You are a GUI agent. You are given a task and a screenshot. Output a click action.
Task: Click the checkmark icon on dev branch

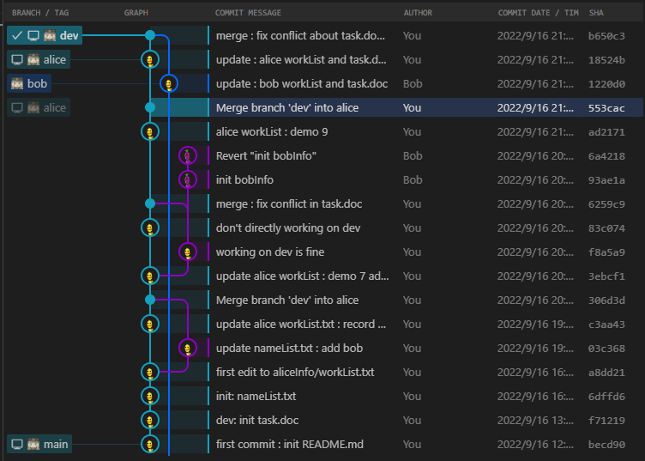point(17,36)
